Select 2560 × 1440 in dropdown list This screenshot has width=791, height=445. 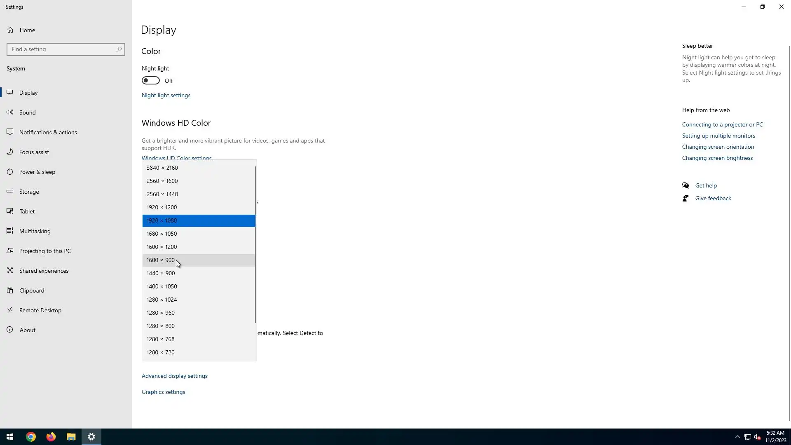[x=162, y=194]
